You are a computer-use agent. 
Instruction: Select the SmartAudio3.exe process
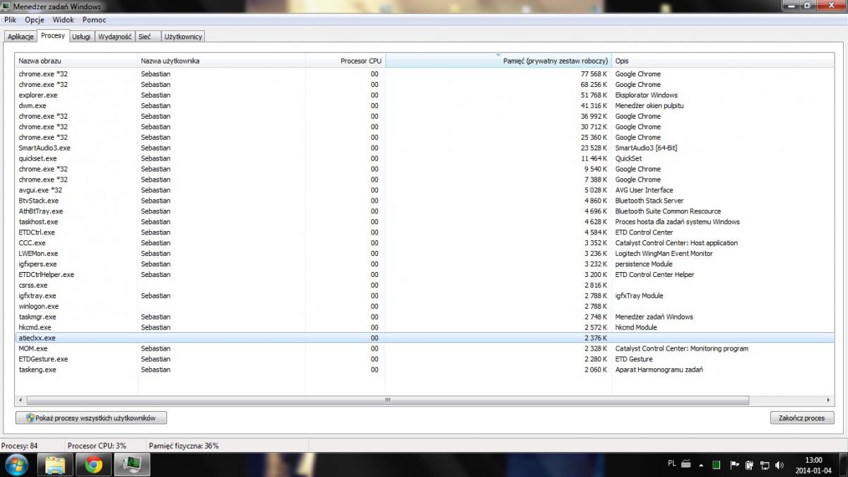424,148
